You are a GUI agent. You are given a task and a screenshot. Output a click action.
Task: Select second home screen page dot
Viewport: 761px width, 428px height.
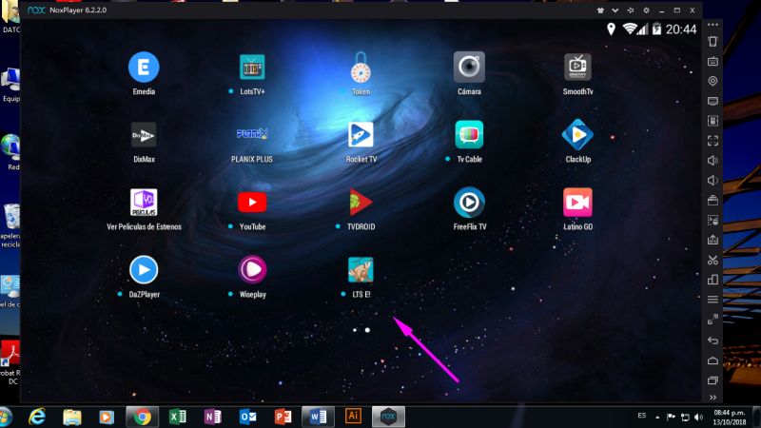[367, 330]
